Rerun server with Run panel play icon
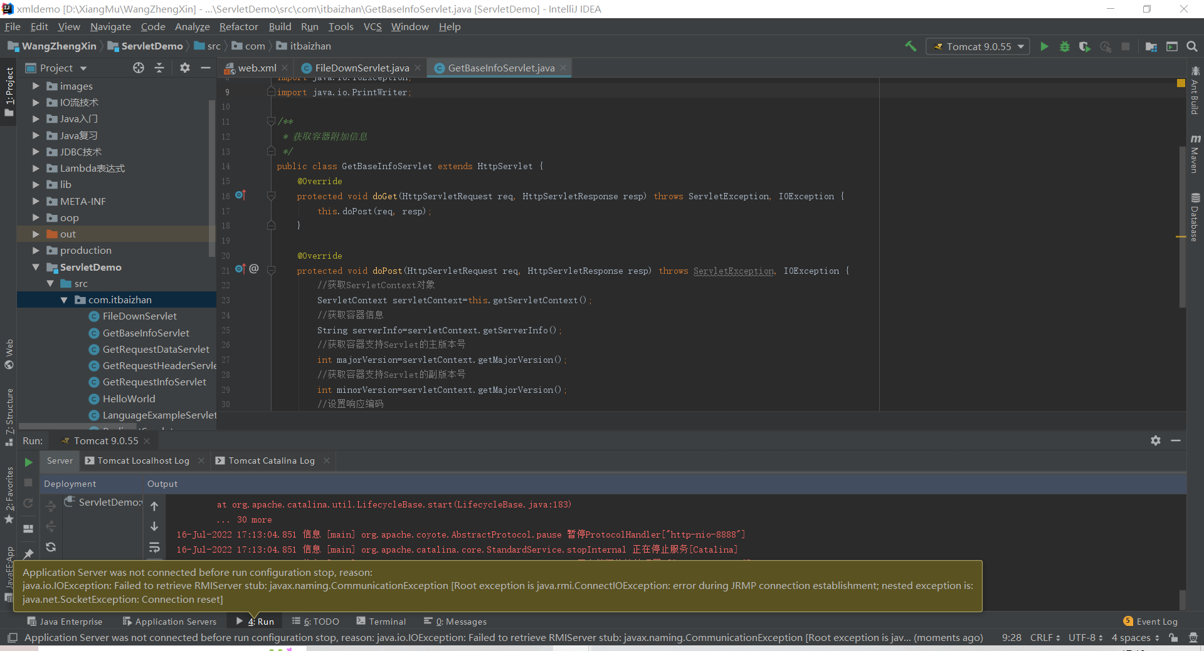Viewport: 1204px width, 651px height. click(28, 462)
